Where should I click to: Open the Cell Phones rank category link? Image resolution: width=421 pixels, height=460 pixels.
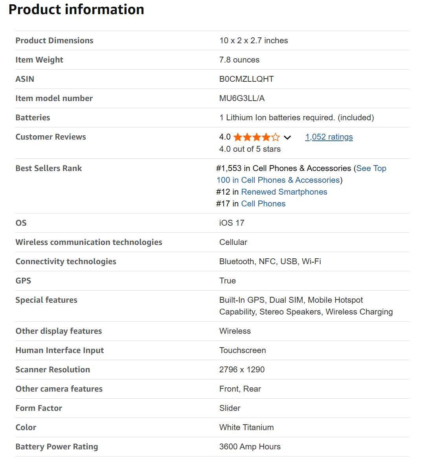(x=263, y=204)
